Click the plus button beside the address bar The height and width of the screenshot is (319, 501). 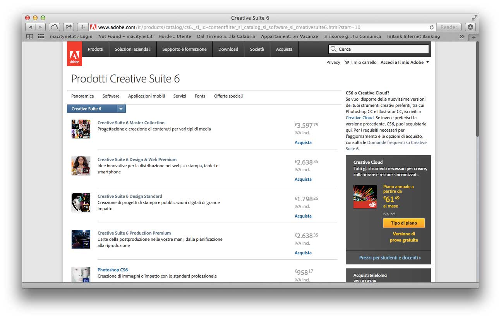[x=82, y=27]
